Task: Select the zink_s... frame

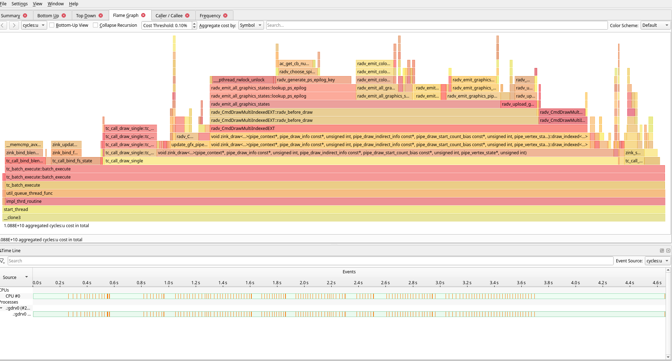Action: tap(634, 153)
